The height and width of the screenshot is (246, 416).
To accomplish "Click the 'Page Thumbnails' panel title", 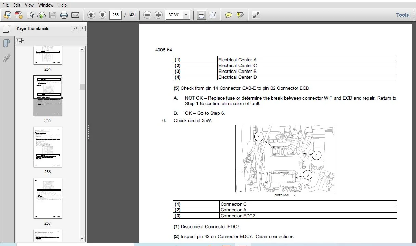I will pos(32,28).
